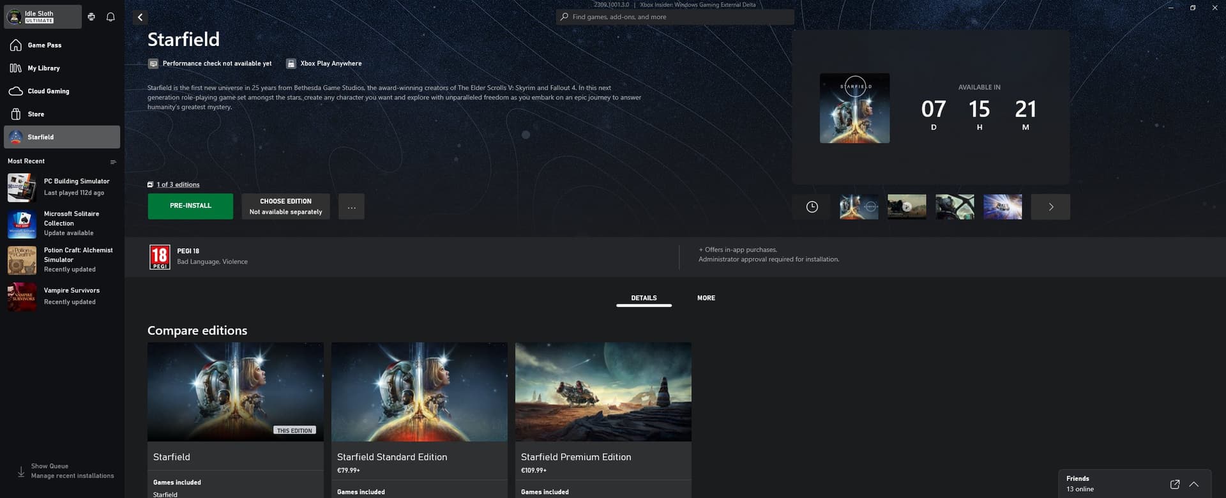
Task: Click the back arrow navigation button
Action: click(140, 17)
